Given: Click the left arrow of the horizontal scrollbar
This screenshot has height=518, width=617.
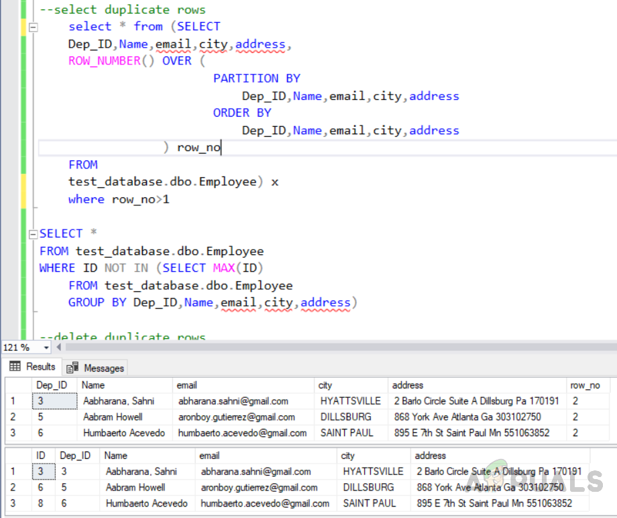Looking at the screenshot, I should 58,347.
